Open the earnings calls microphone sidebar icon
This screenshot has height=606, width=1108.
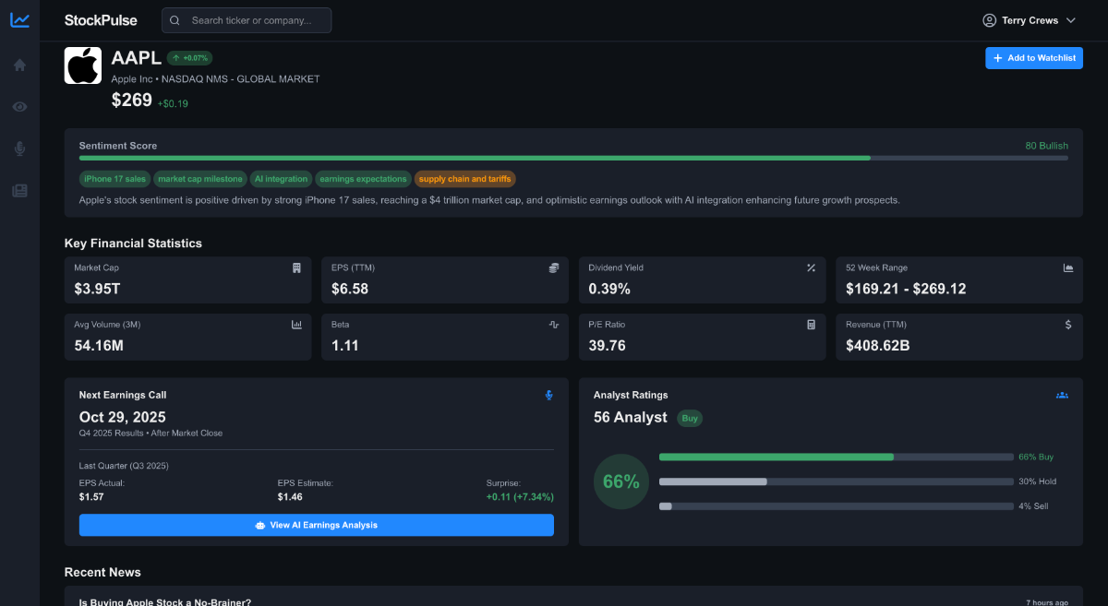click(x=19, y=149)
